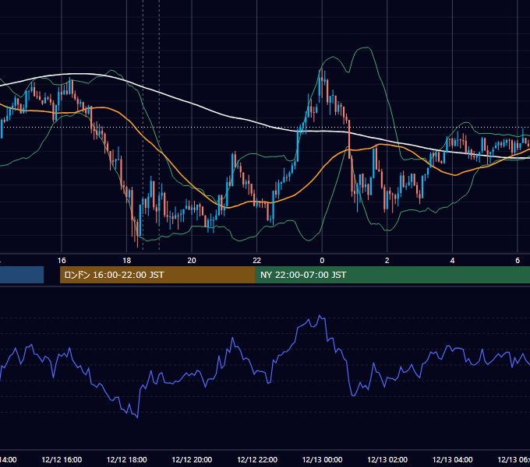Click hour label 0 on price chart axis
Image resolution: width=530 pixels, height=467 pixels.
click(x=322, y=261)
